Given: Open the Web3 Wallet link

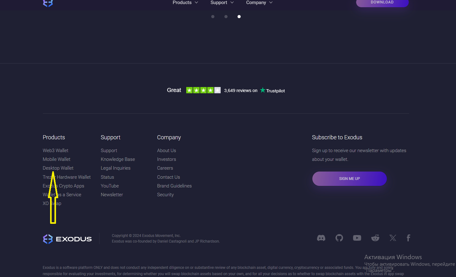Looking at the screenshot, I should point(55,150).
